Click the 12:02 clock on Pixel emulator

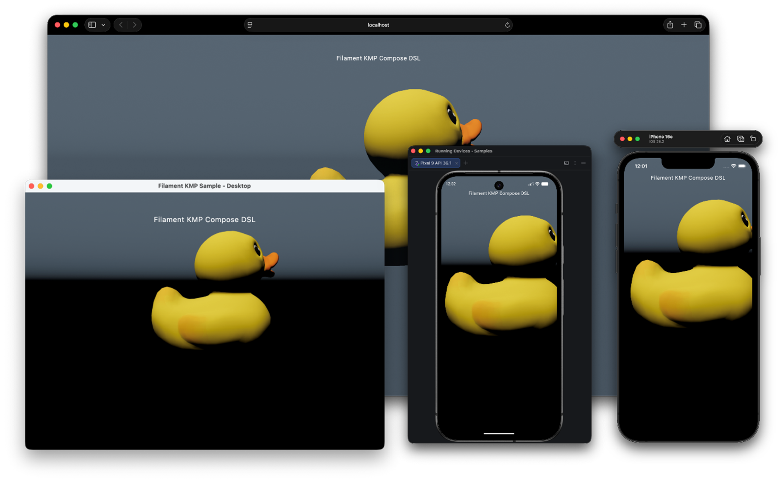tap(451, 184)
